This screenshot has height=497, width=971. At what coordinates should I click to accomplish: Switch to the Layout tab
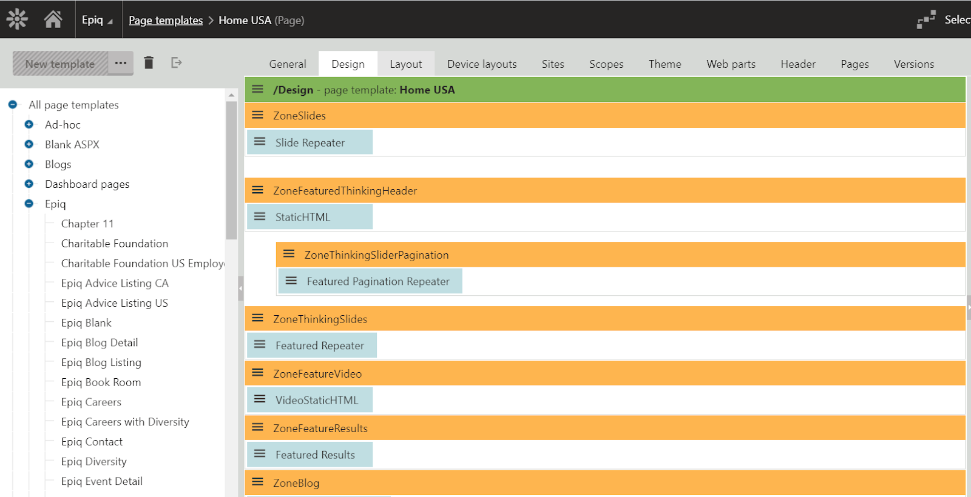click(x=405, y=64)
